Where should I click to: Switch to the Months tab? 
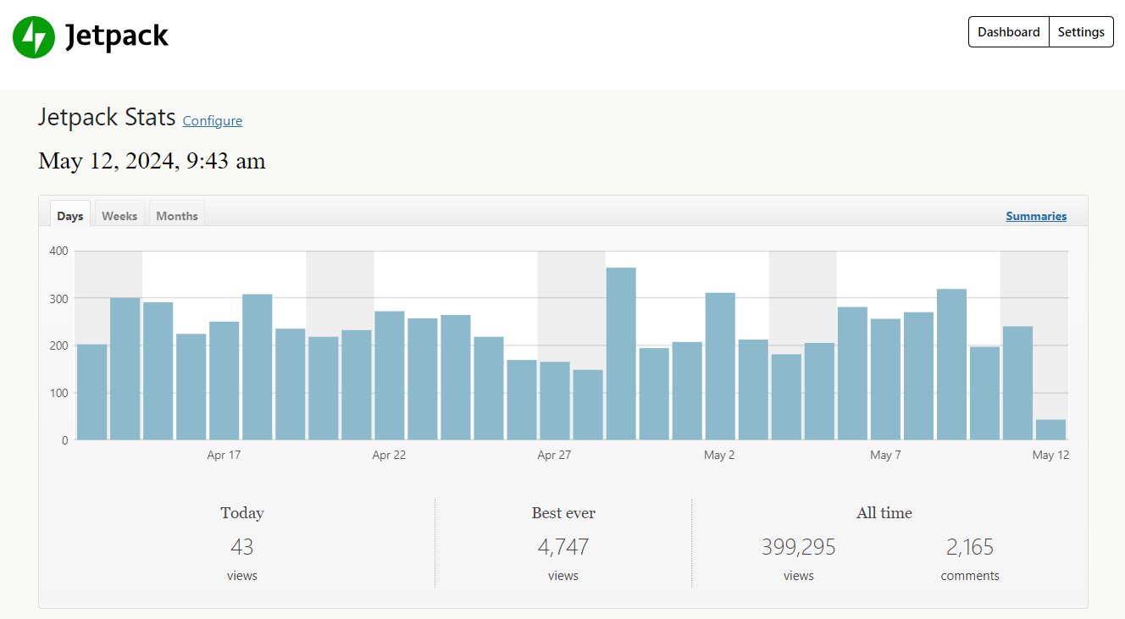[176, 215]
